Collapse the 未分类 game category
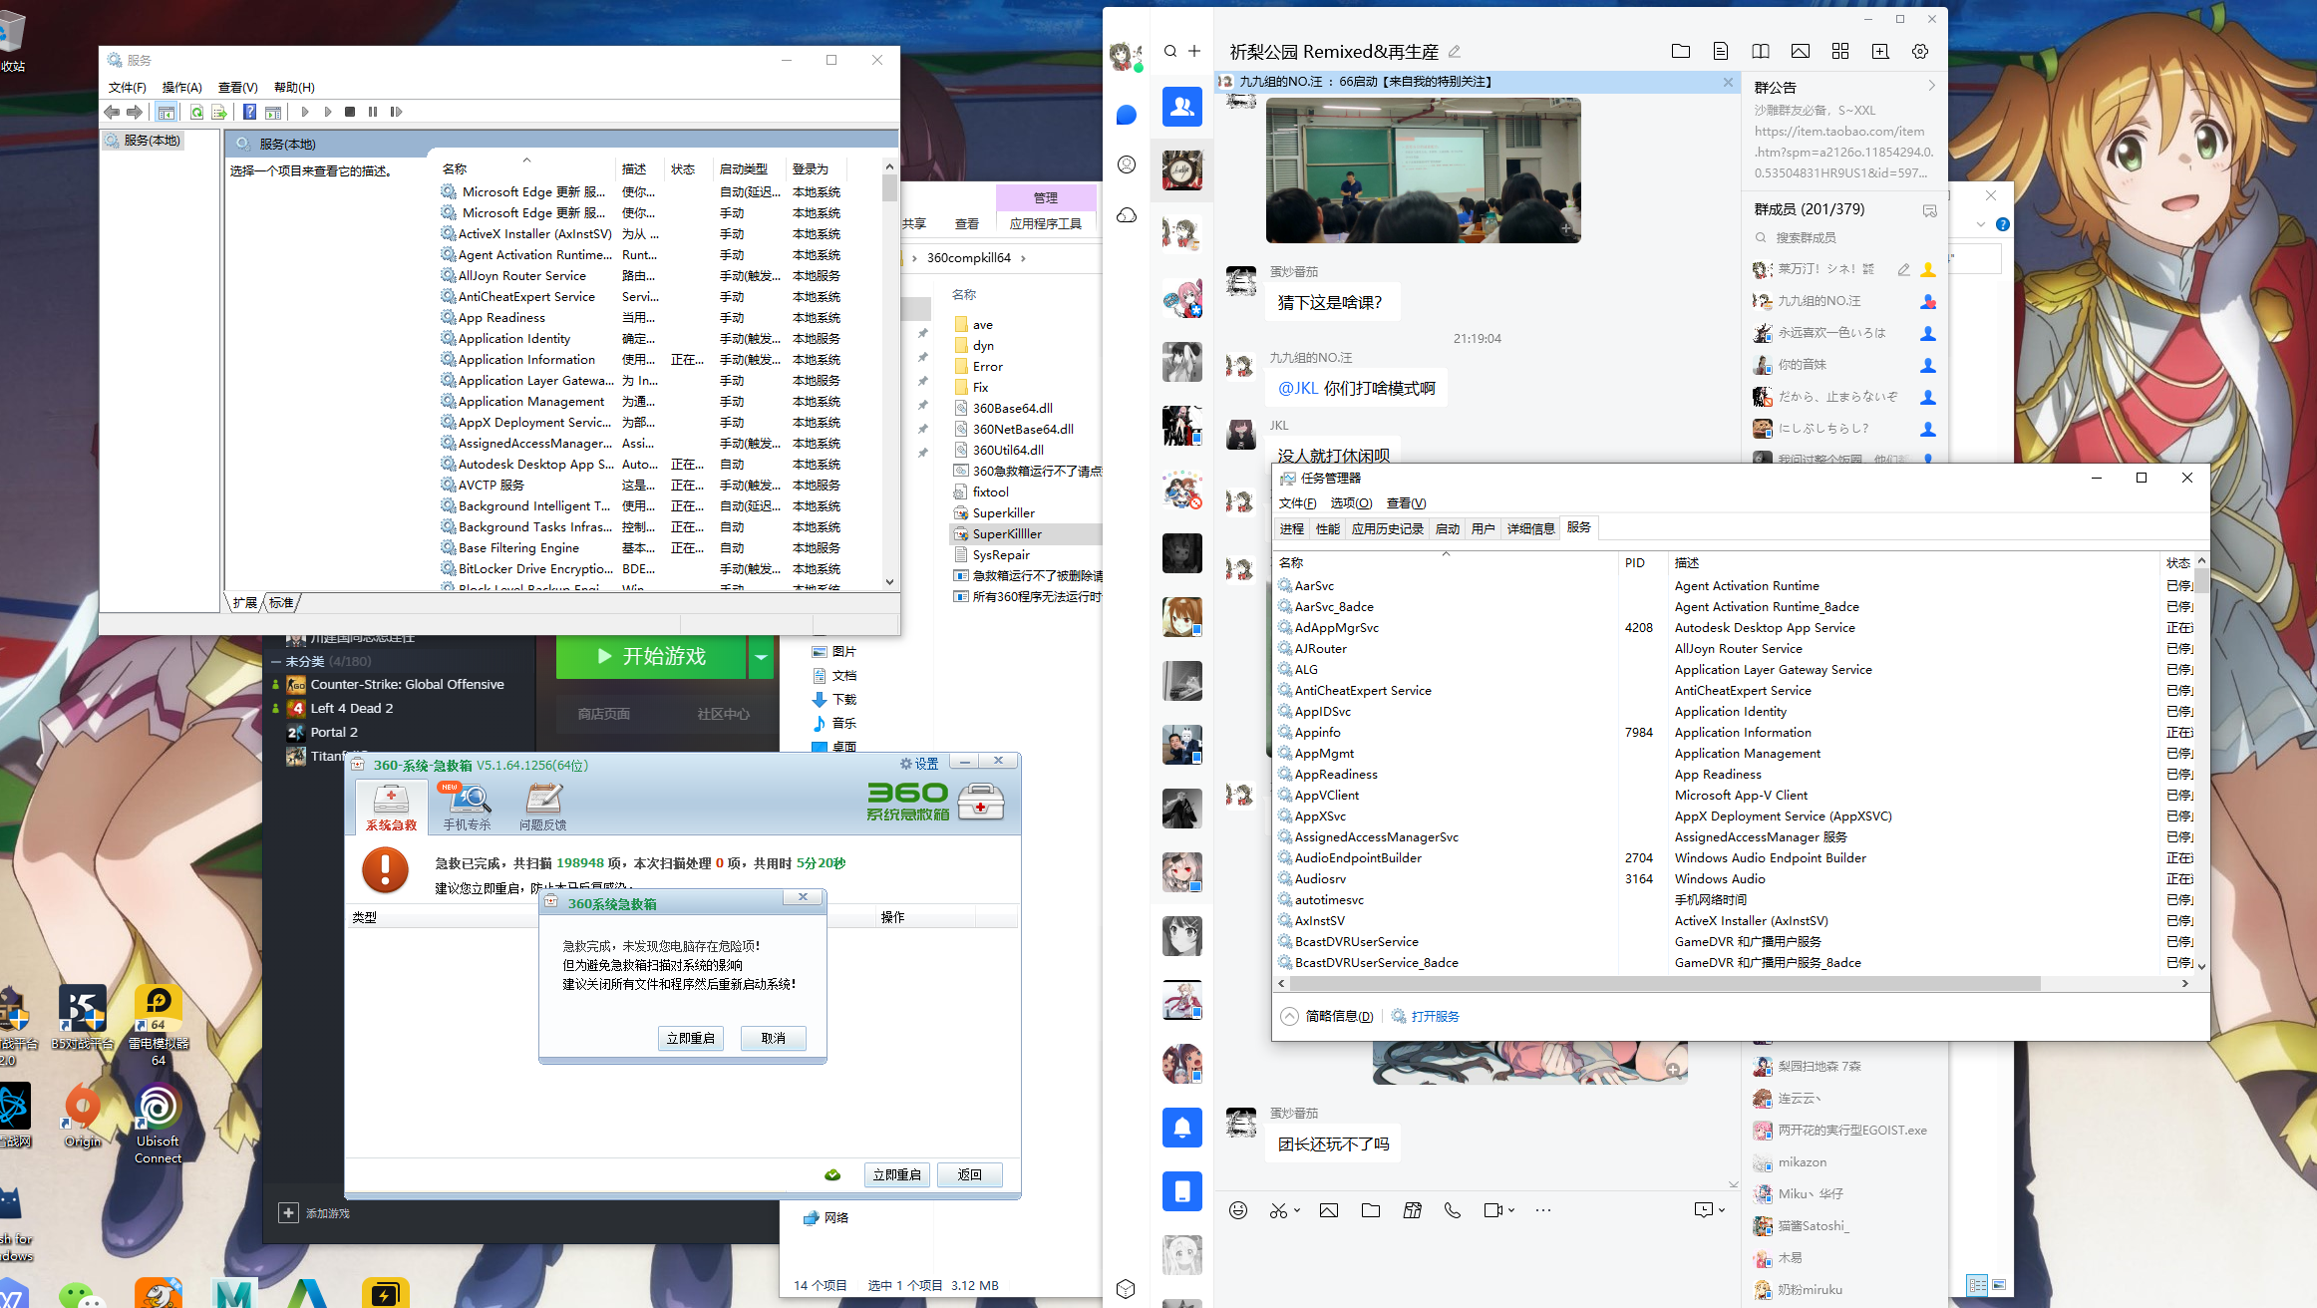 click(x=276, y=661)
